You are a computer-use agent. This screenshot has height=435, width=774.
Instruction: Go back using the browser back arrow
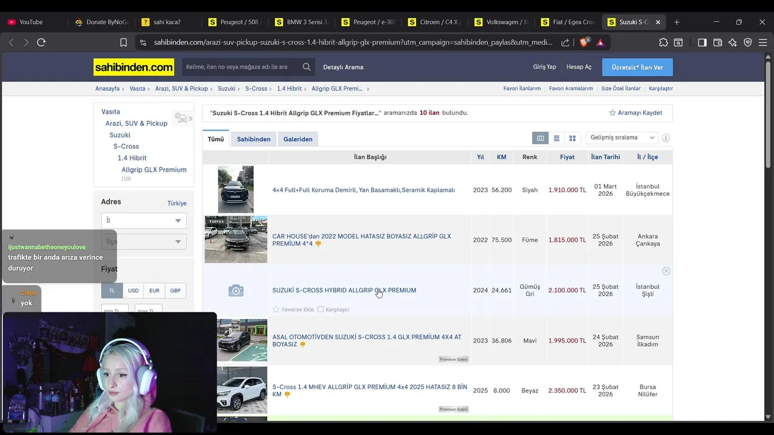tap(11, 42)
